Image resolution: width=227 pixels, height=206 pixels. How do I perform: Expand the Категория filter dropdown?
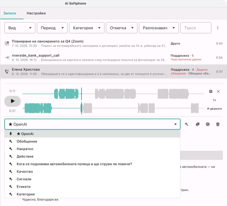tap(87, 28)
